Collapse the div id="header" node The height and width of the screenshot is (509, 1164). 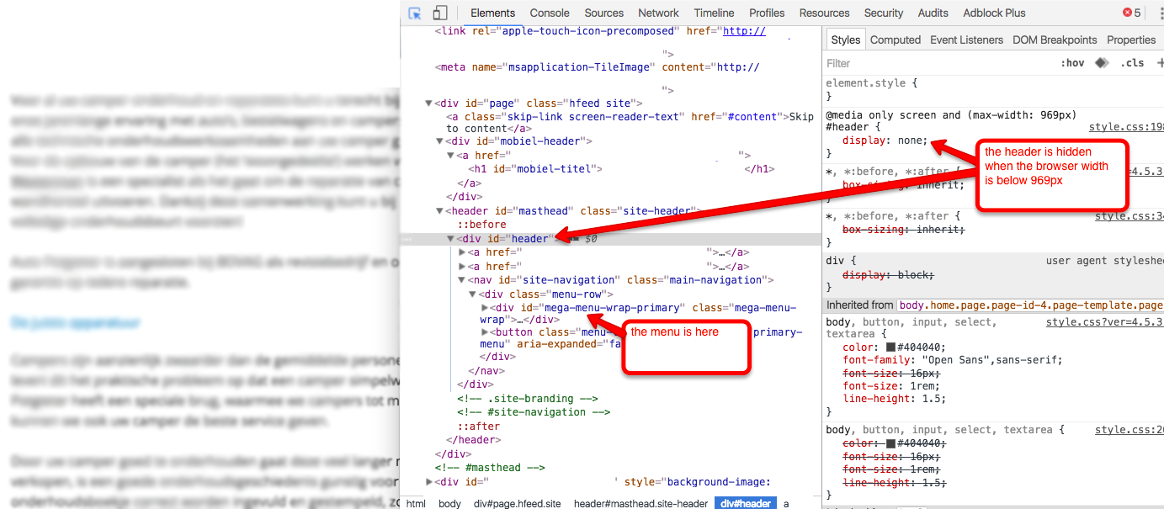point(451,239)
